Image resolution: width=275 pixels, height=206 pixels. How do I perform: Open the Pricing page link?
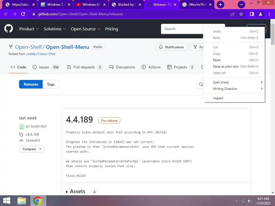111,29
